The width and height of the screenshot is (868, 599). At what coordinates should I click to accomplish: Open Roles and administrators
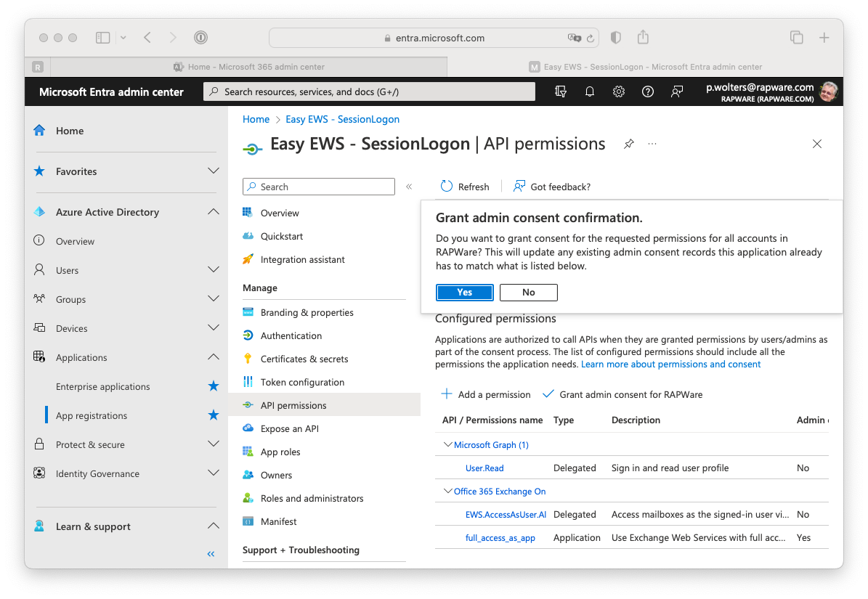[312, 498]
